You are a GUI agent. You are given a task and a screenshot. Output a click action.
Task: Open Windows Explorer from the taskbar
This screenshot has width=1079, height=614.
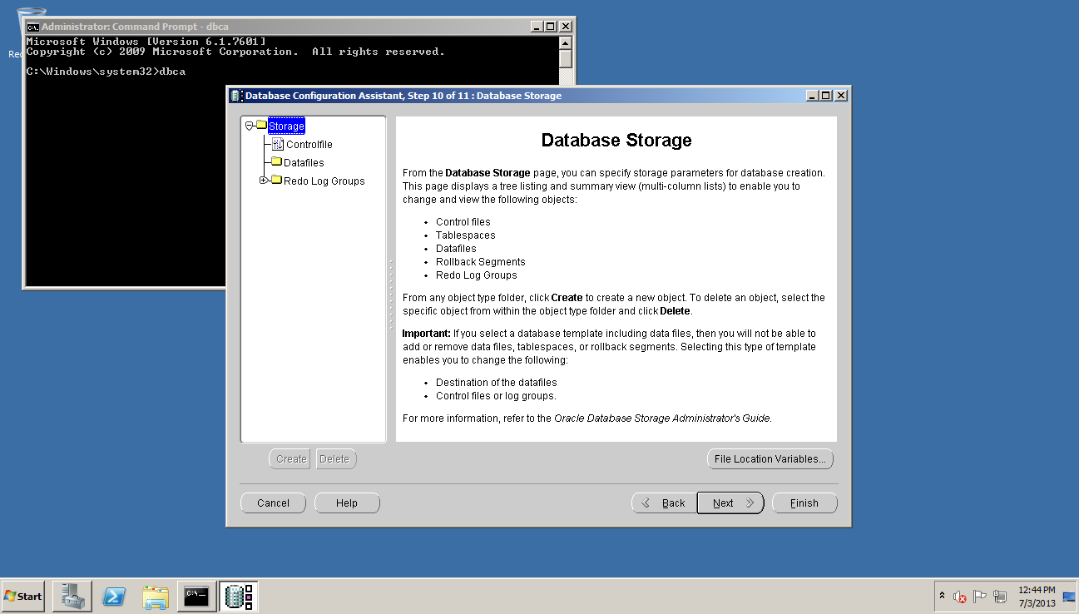click(x=156, y=596)
